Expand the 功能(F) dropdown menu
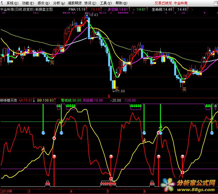This screenshot has height=194, width=218. point(28,3)
